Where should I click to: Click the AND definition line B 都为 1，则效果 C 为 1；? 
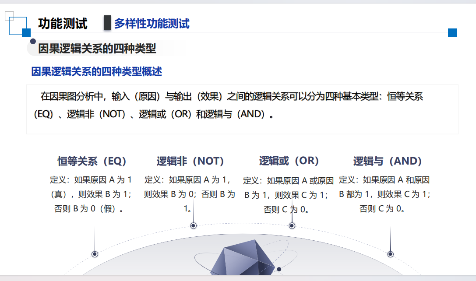[384, 194]
